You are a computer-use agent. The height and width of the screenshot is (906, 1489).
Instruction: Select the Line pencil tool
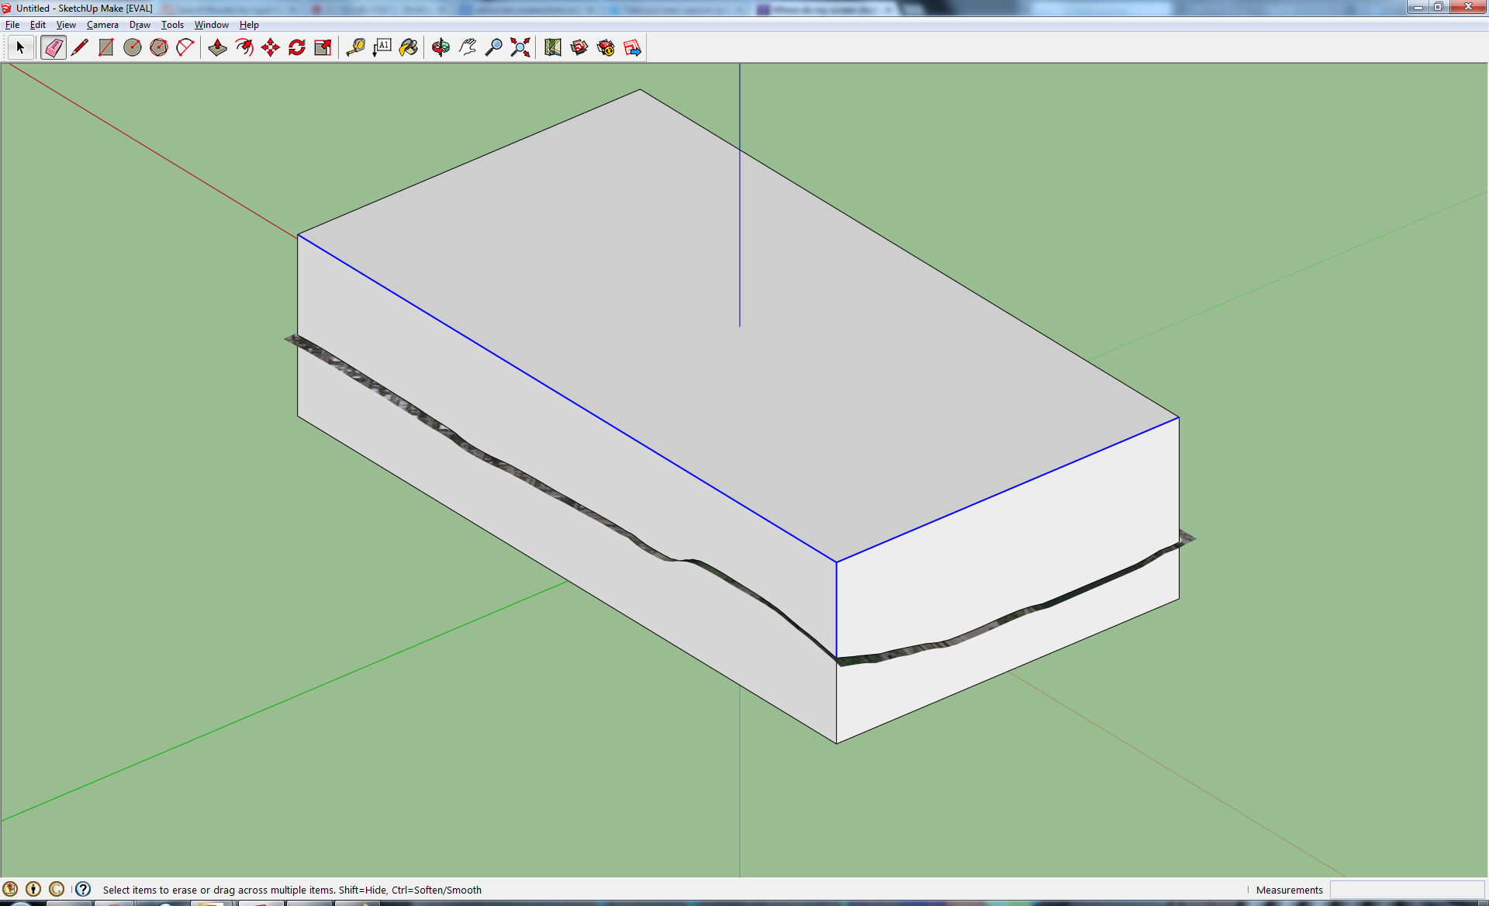(80, 48)
